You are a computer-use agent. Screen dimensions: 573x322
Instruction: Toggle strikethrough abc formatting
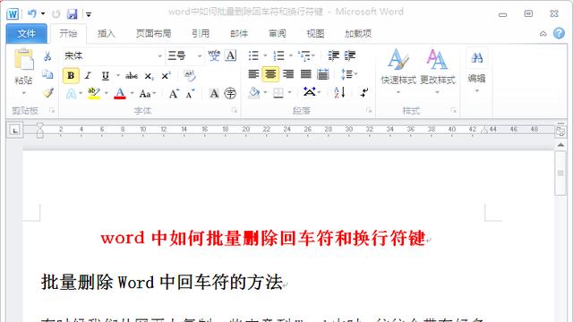(132, 76)
